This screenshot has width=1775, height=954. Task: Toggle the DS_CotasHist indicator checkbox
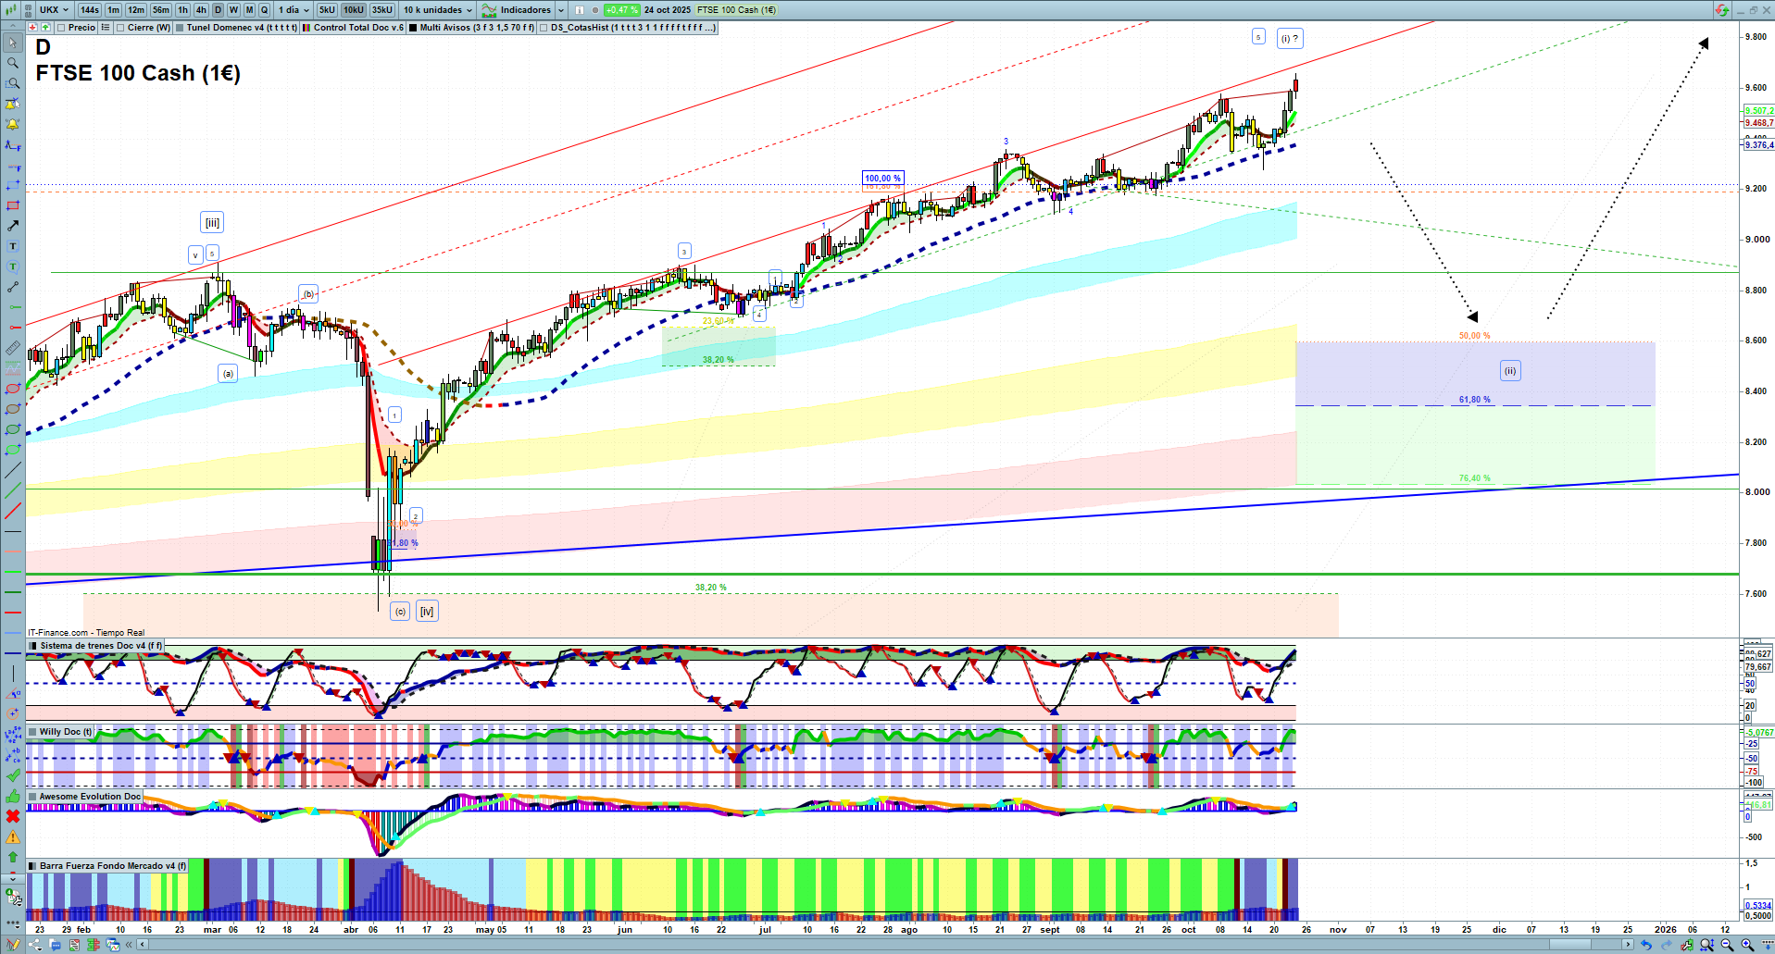pos(544,28)
